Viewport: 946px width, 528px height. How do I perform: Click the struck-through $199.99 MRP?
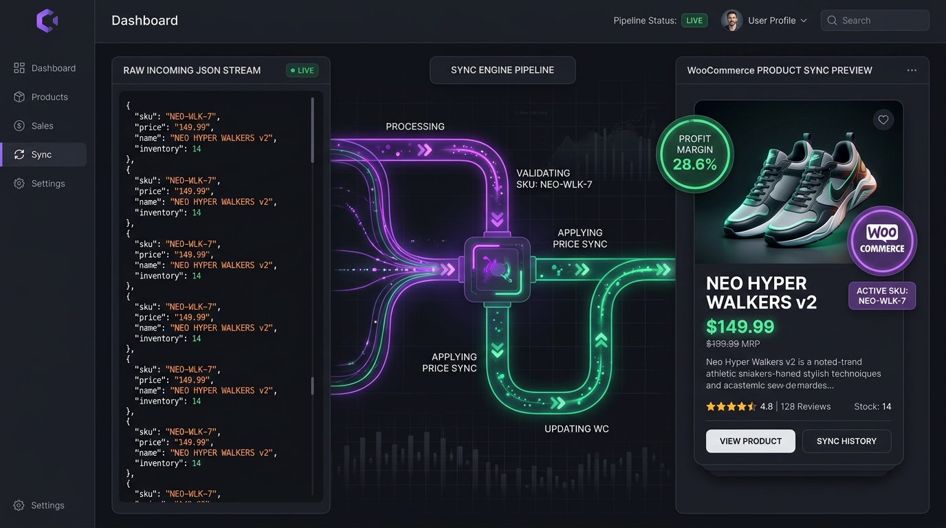[733, 344]
